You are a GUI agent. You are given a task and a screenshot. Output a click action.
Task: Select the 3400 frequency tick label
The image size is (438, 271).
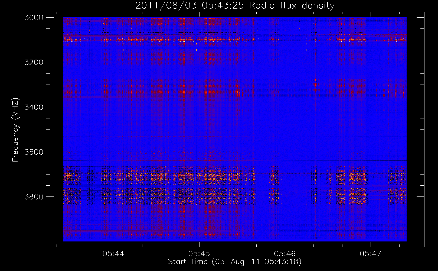click(x=34, y=107)
